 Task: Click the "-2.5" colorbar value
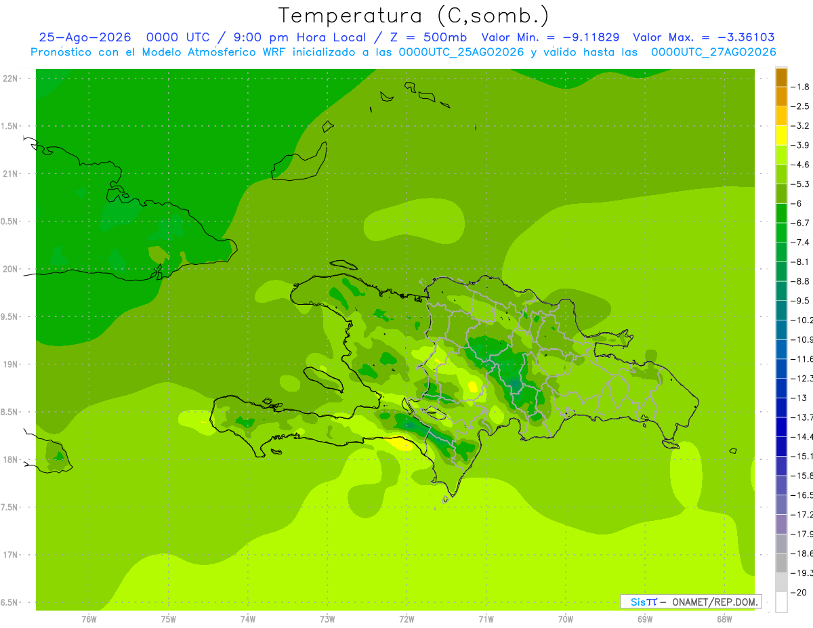(x=800, y=106)
